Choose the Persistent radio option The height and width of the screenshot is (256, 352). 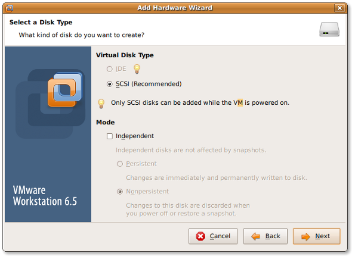click(120, 164)
